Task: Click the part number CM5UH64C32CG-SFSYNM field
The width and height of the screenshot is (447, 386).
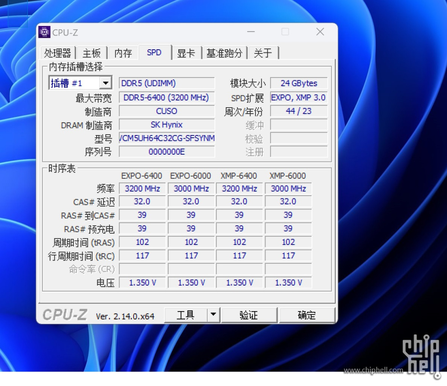Action: coord(167,138)
